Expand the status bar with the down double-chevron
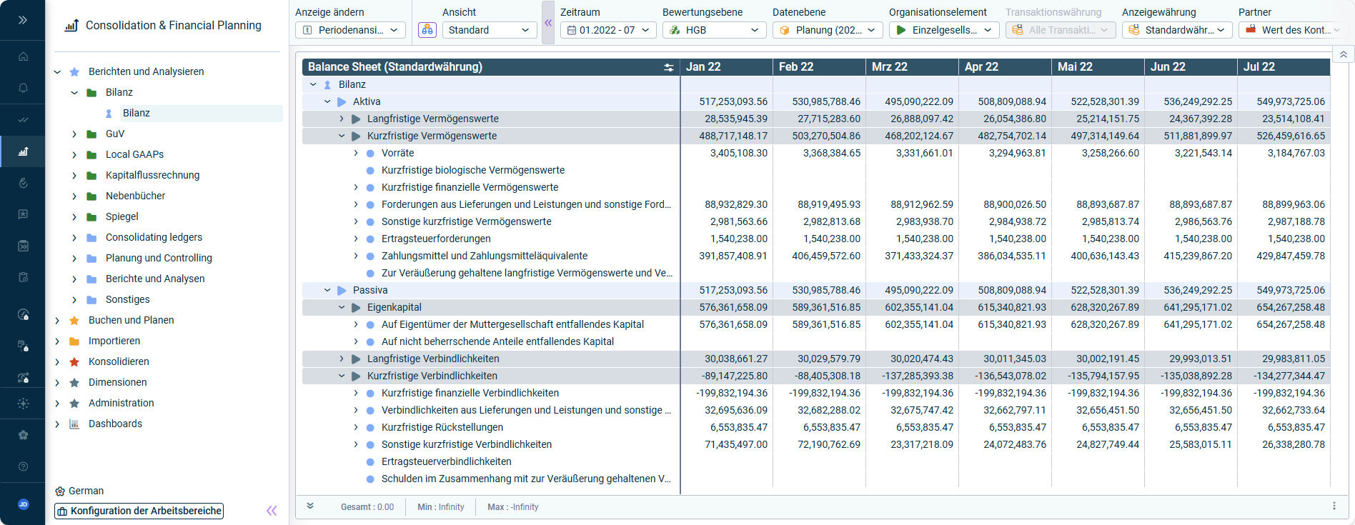 (x=310, y=506)
